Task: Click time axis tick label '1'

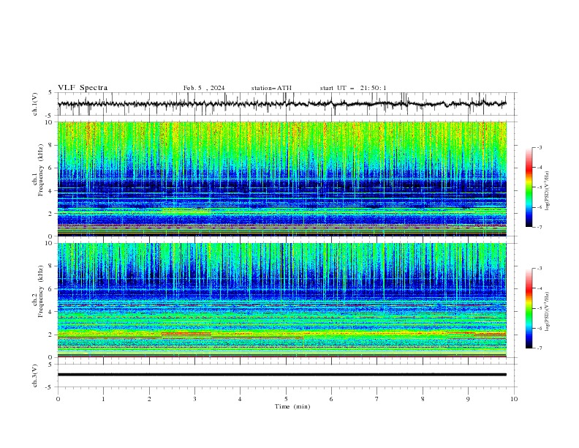Action: pos(103,399)
